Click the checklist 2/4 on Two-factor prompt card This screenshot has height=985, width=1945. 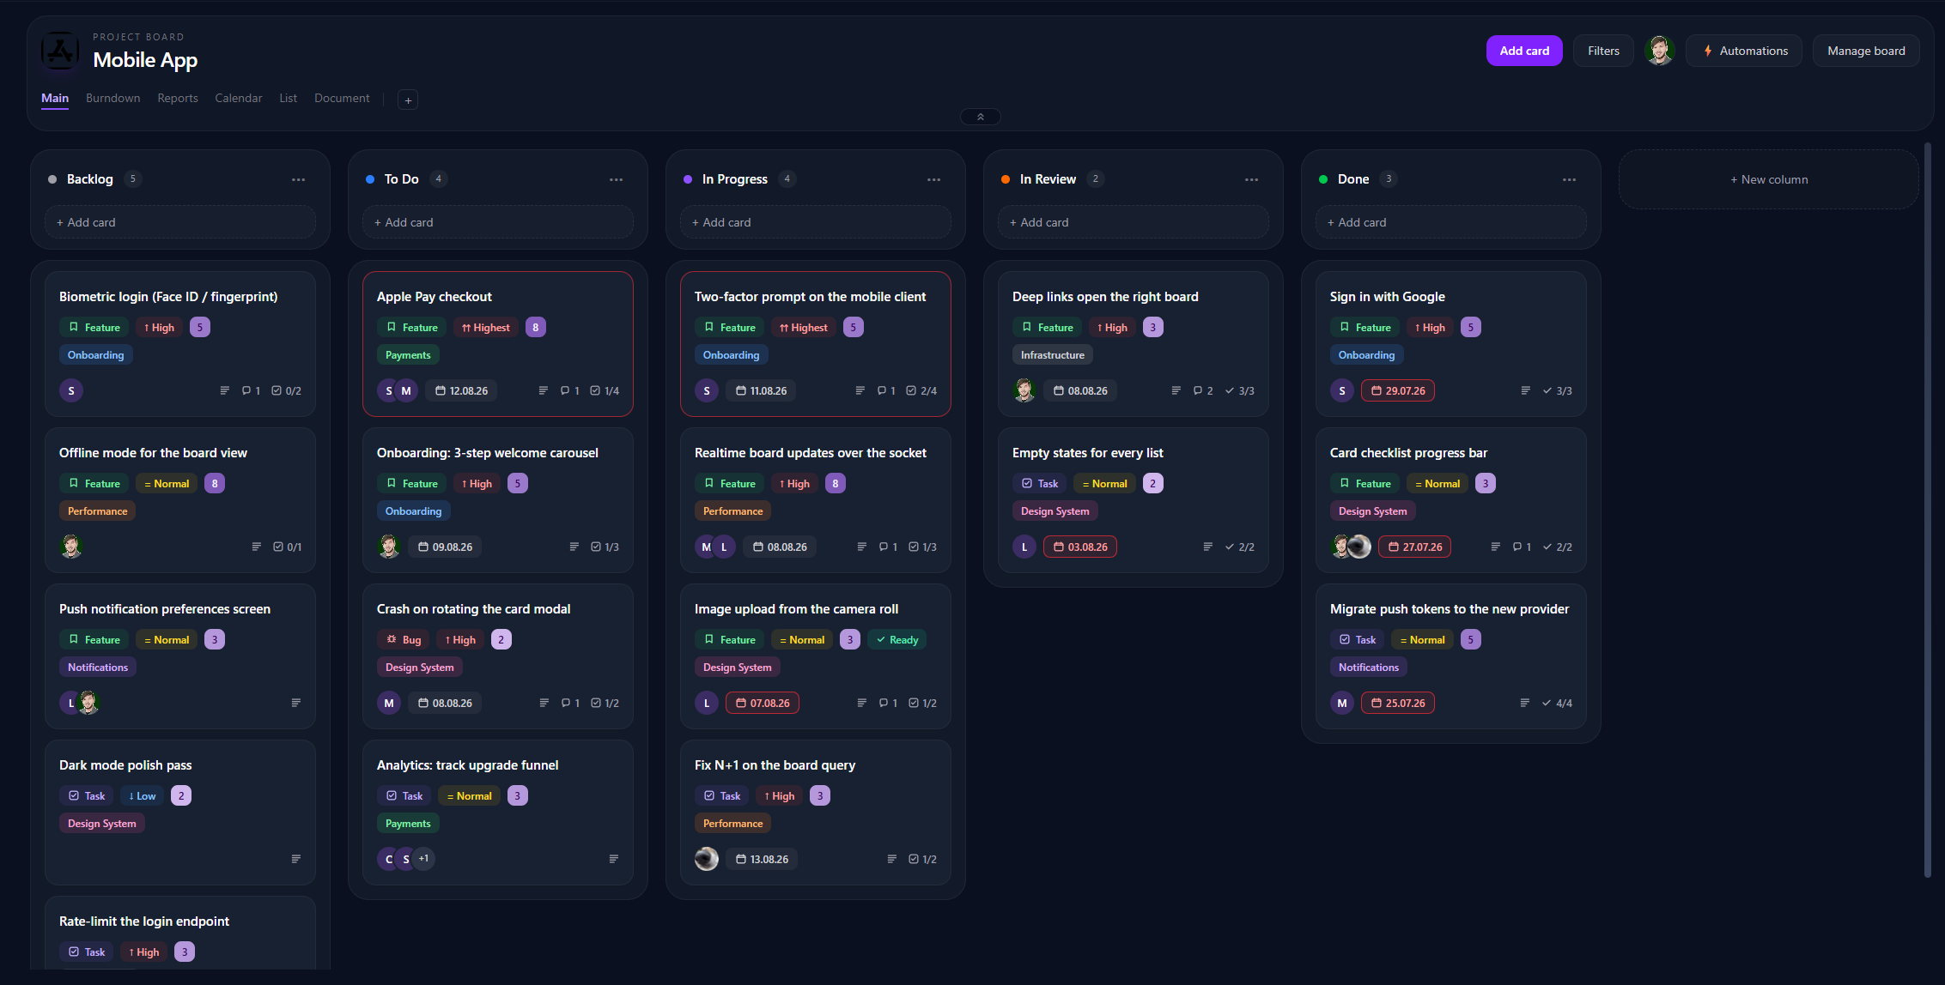point(922,390)
